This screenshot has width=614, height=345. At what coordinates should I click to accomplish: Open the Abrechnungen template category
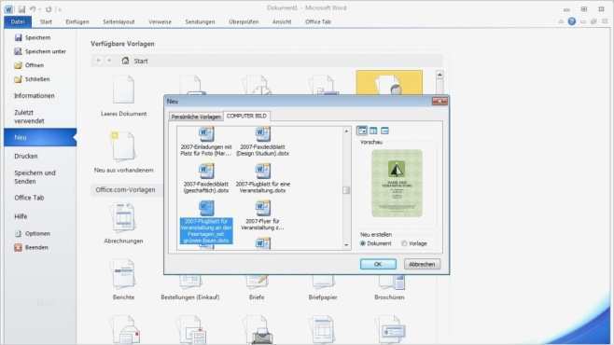[x=124, y=224]
